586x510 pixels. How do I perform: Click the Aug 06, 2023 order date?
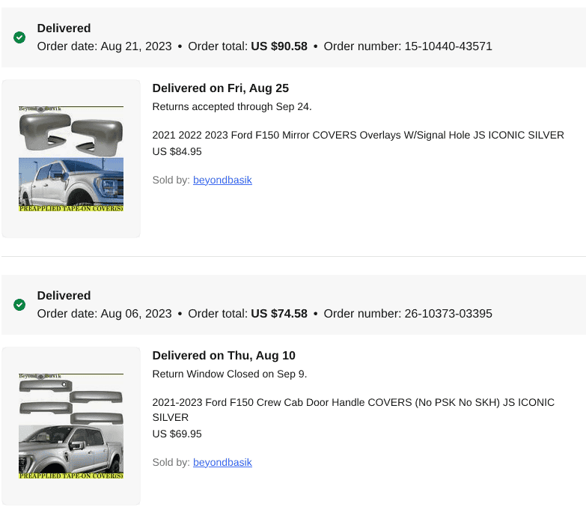135,314
